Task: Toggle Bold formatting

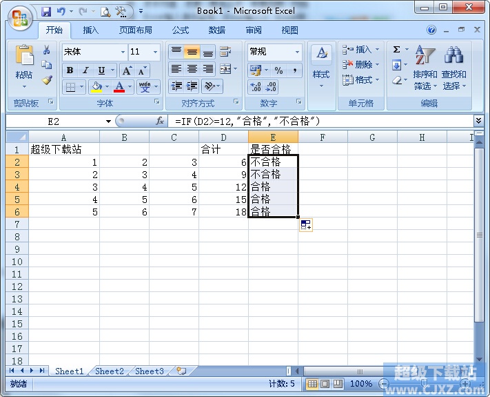Action: (70, 70)
